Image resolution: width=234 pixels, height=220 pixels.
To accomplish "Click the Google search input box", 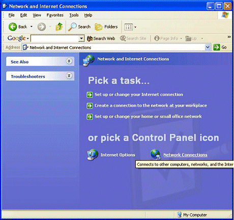I will 55,39.
